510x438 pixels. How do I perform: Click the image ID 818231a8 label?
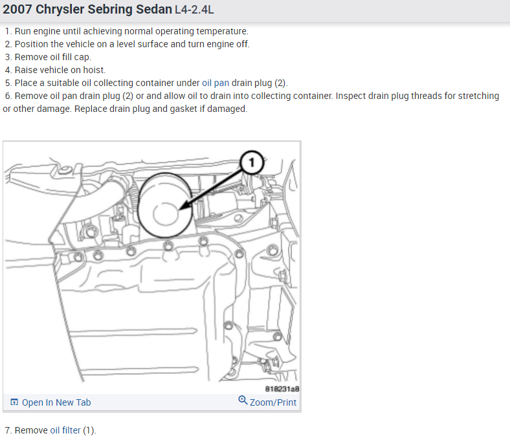[282, 389]
